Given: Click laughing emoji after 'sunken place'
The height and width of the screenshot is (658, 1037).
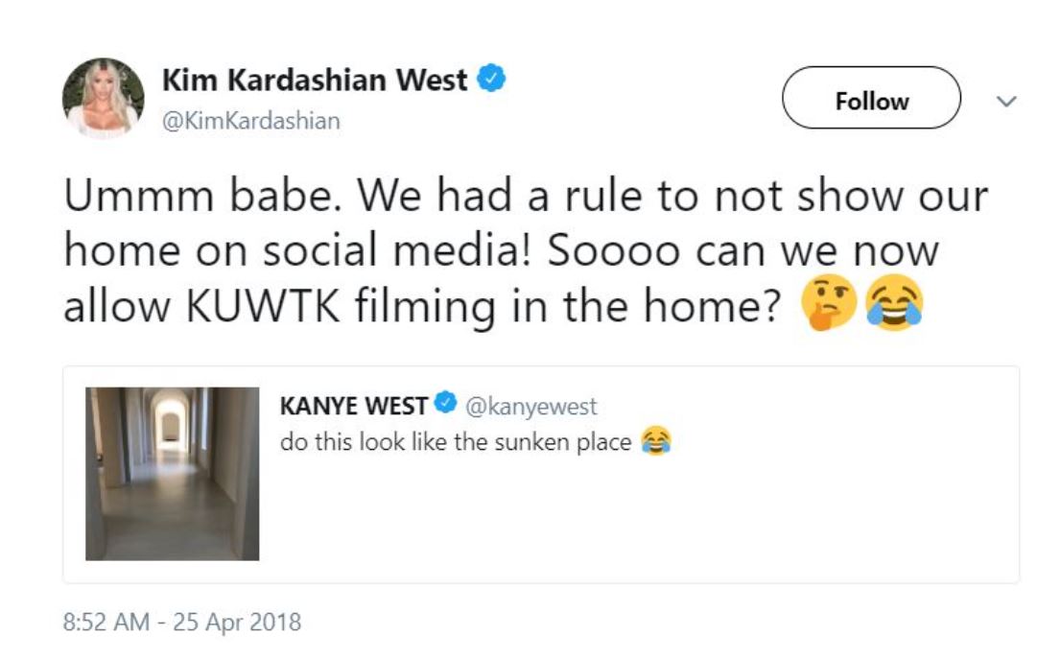Looking at the screenshot, I should pos(656,442).
